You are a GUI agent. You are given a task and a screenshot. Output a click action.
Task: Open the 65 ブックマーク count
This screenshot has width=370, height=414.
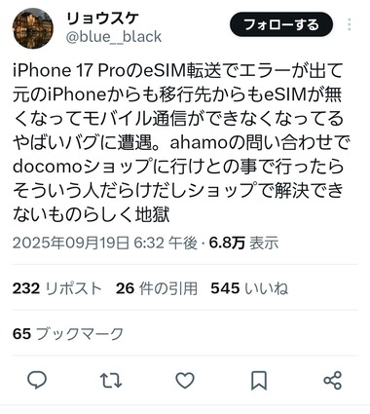pos(68,334)
